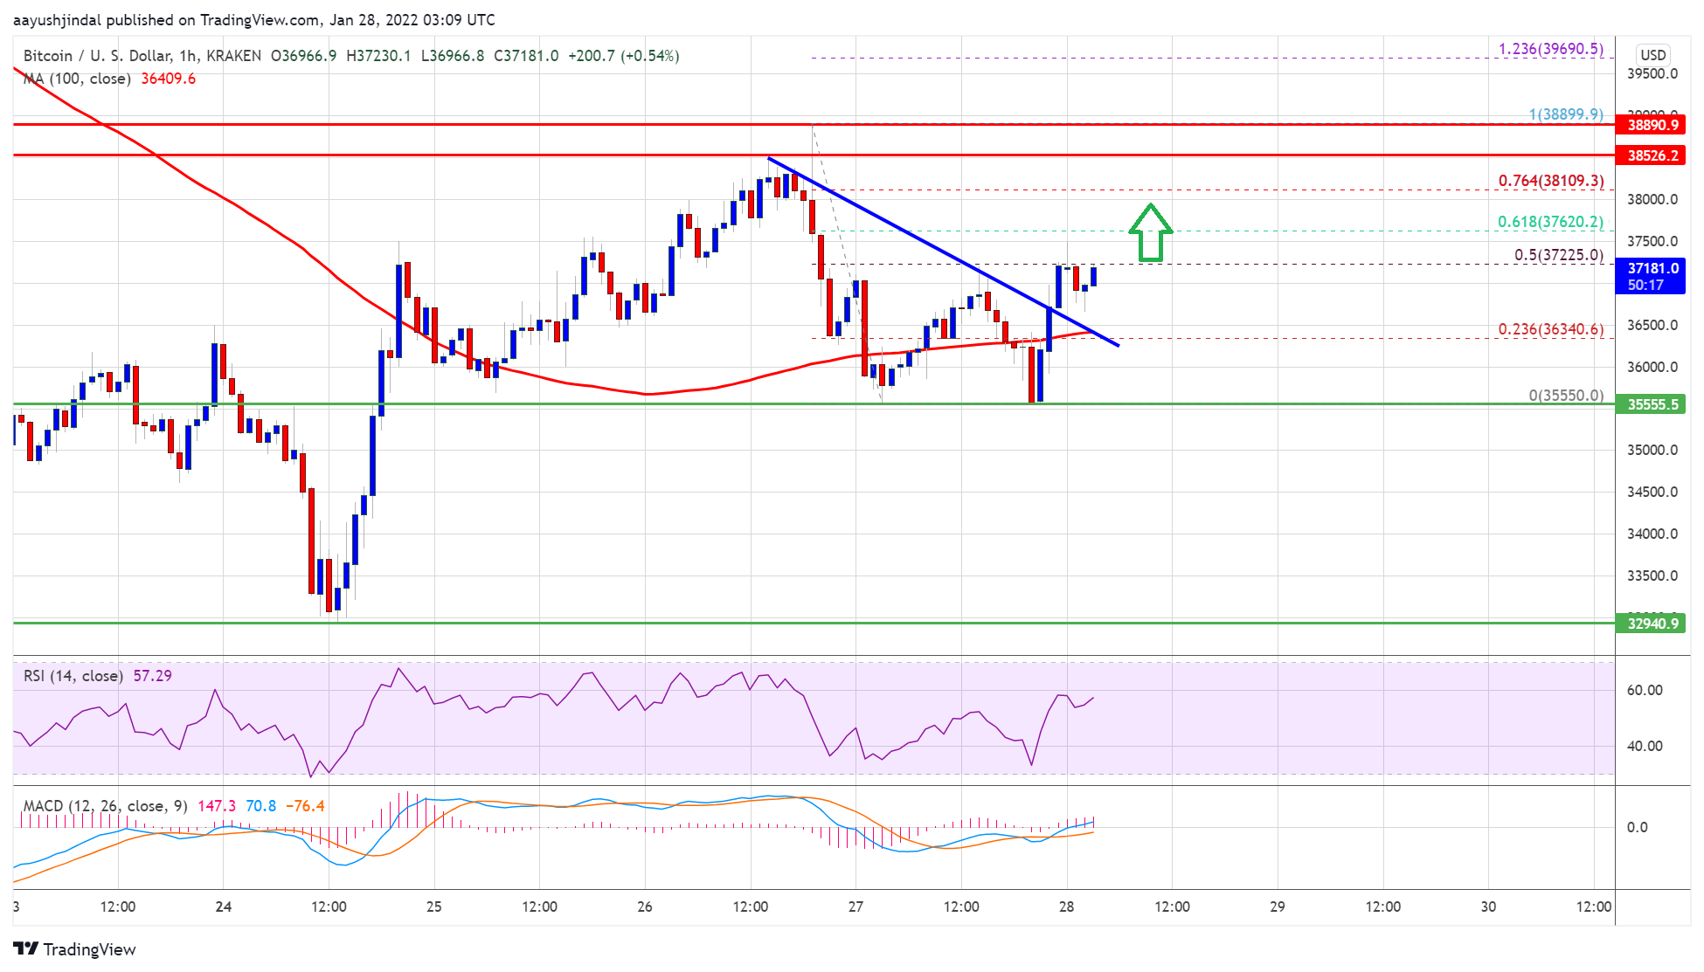
Task: Click the green up arrow annotation
Action: 1151,233
